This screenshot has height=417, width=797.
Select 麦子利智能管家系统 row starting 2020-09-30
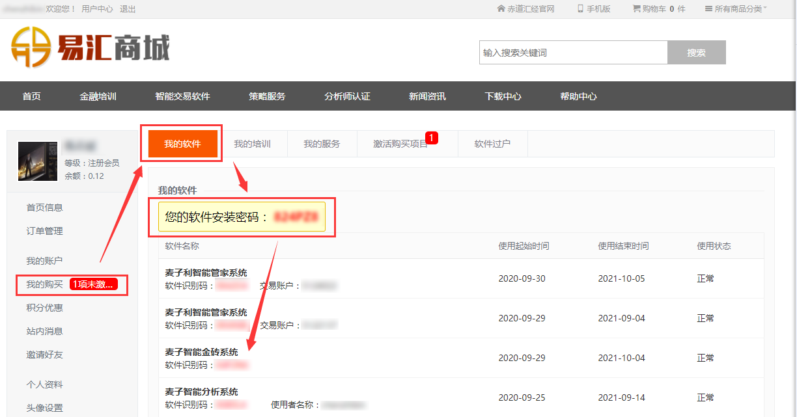[x=461, y=278]
